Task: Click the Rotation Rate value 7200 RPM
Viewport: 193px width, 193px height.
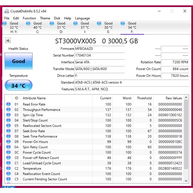Action: (x=175, y=62)
